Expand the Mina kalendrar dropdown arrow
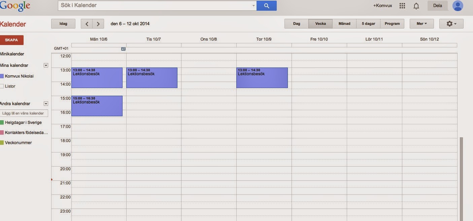 (46, 65)
